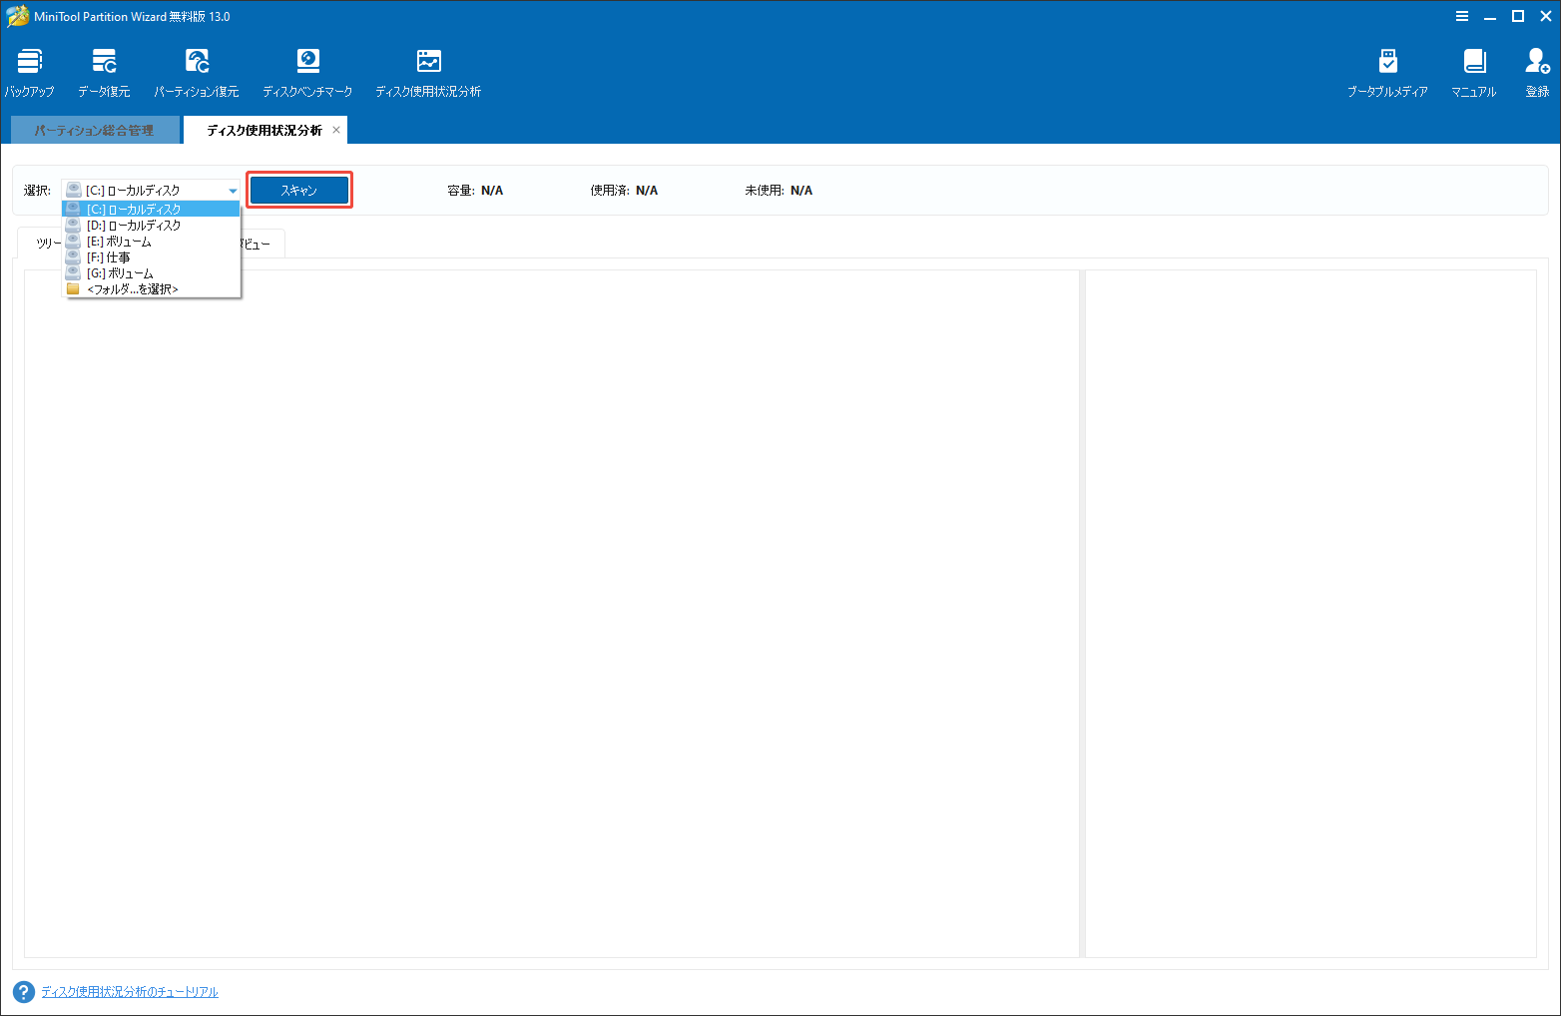Click the 登録 (Register) icon
The image size is (1561, 1016).
[x=1536, y=70]
